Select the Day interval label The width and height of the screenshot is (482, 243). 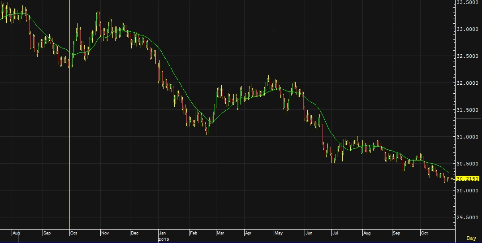click(471, 238)
